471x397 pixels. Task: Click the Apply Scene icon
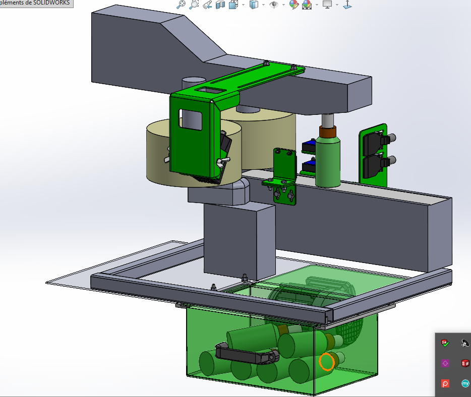307,5
